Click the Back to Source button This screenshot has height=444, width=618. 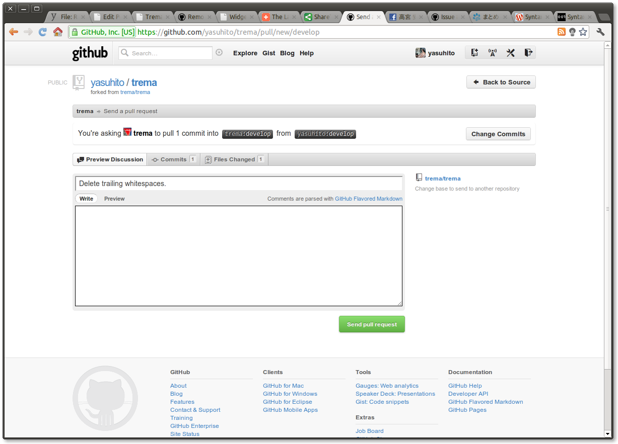tap(501, 82)
